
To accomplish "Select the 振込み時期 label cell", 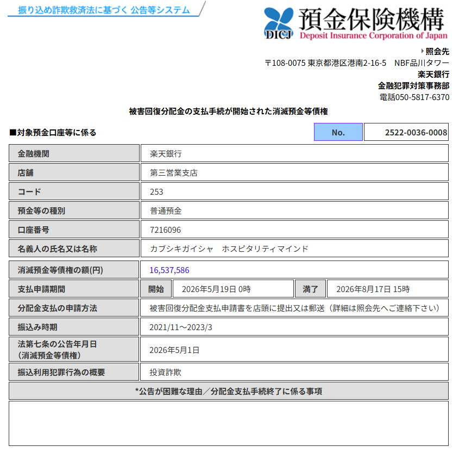I will coord(74,326).
